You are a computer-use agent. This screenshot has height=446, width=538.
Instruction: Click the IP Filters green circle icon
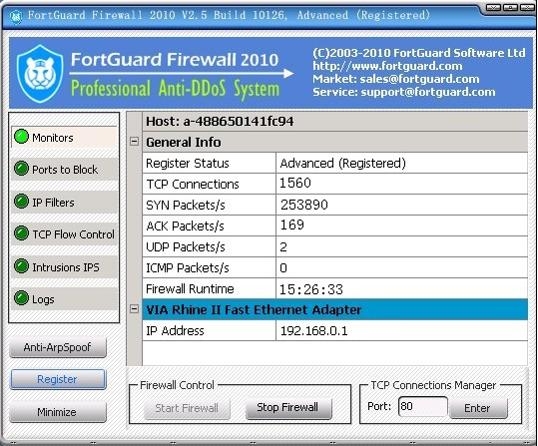click(x=21, y=202)
